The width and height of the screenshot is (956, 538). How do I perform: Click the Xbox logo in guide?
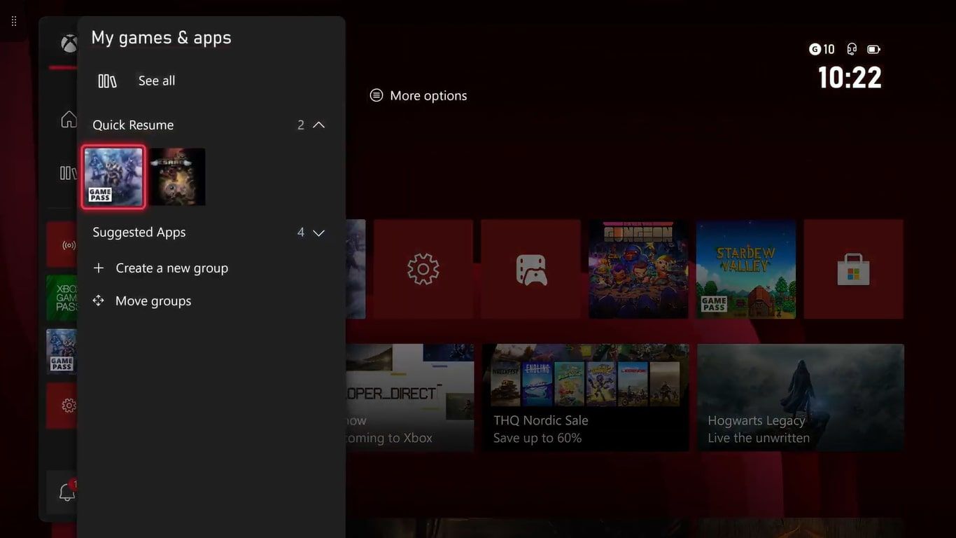coord(69,44)
